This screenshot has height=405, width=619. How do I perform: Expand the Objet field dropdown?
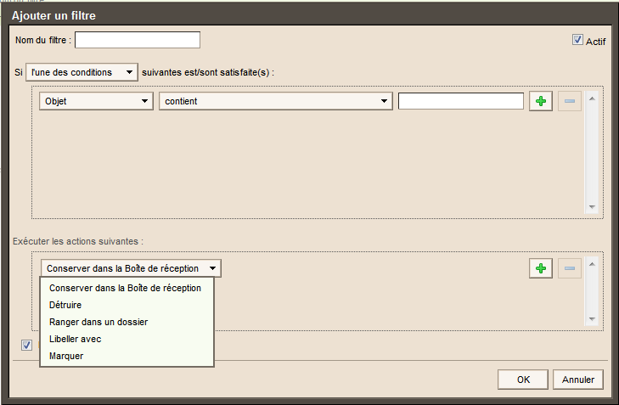pos(95,102)
